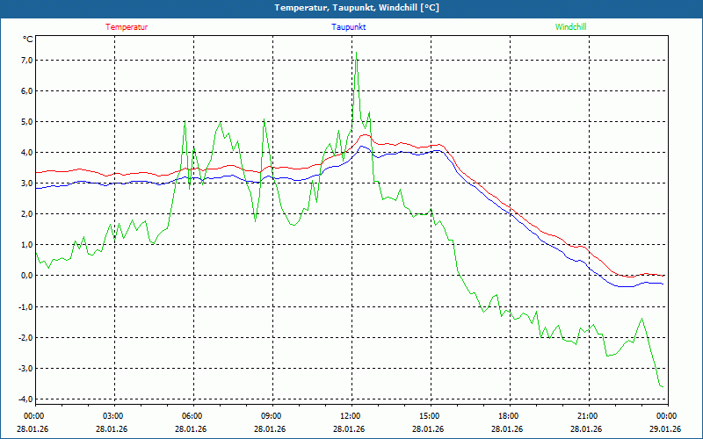Click the 06:00 time axis label
The height and width of the screenshot is (439, 703).
[192, 416]
